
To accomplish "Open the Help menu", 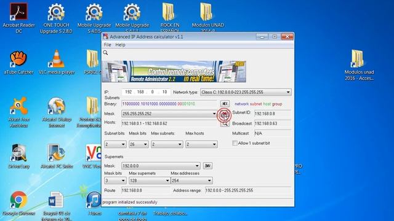I will [120, 45].
